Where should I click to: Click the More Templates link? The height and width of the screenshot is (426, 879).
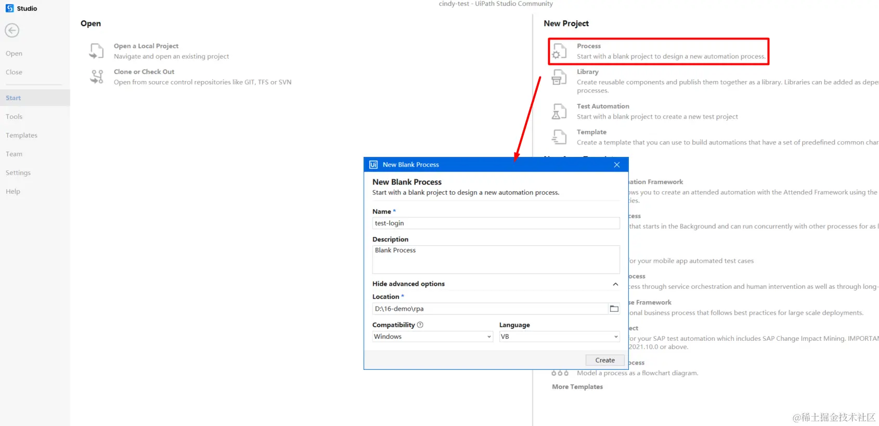tap(577, 387)
